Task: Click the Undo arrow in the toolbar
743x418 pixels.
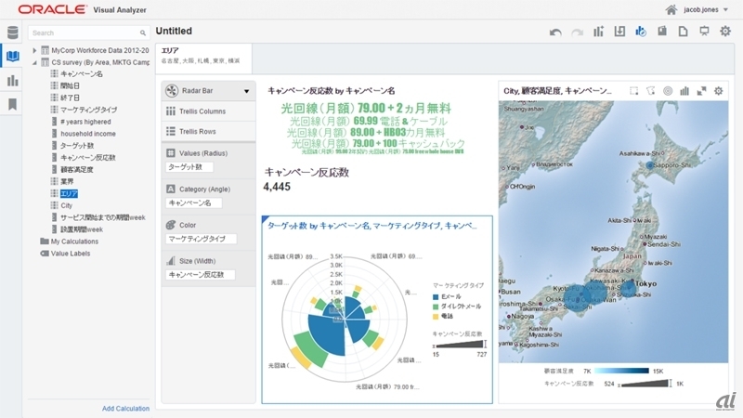Action: (x=555, y=32)
